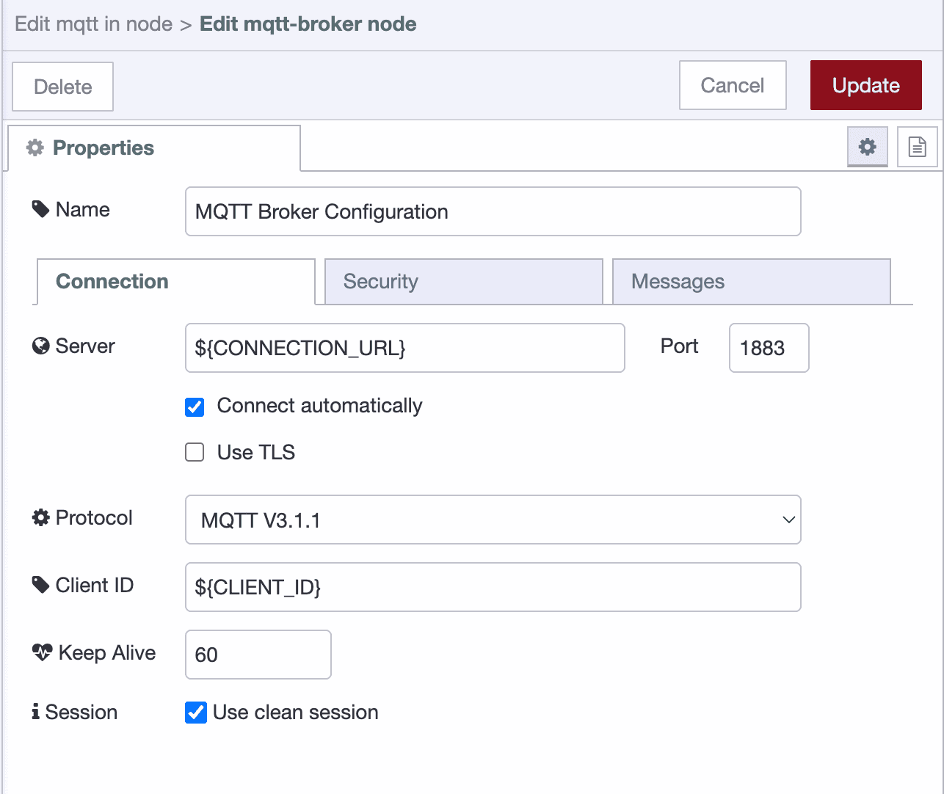The height and width of the screenshot is (794, 944).
Task: Click the tag icon beside Client ID
Action: coord(40,584)
